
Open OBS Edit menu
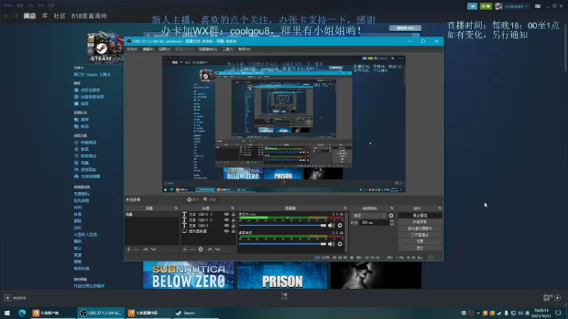(148, 49)
